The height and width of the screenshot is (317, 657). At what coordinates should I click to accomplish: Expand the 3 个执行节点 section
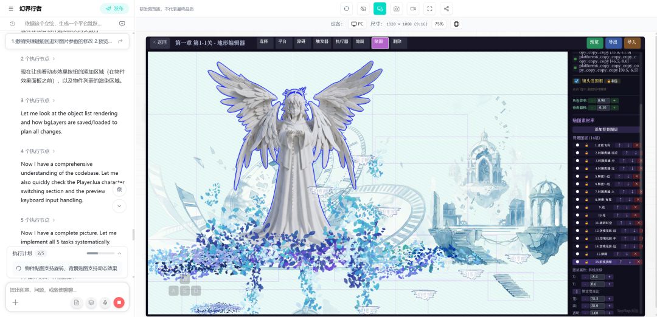(38, 100)
